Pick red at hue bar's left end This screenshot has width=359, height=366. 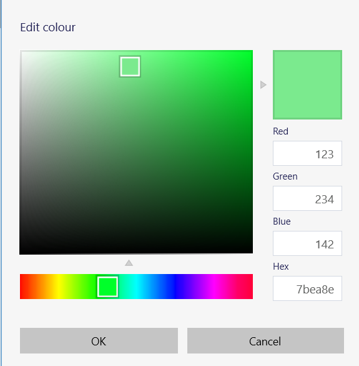coord(21,287)
